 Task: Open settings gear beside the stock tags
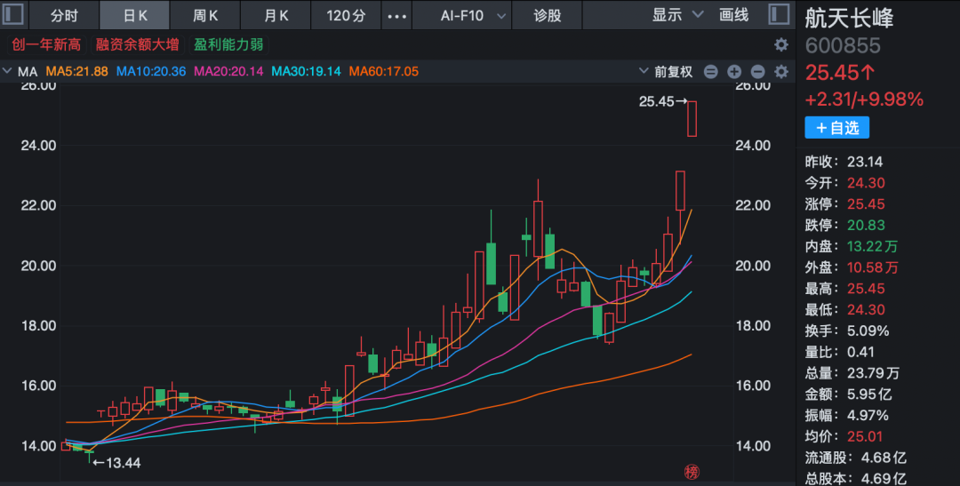tap(780, 44)
